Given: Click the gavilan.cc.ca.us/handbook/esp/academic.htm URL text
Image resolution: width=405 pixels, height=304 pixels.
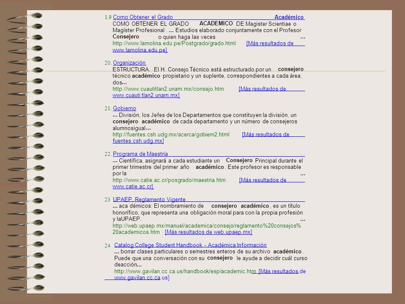Looking at the screenshot, I should [x=185, y=271].
